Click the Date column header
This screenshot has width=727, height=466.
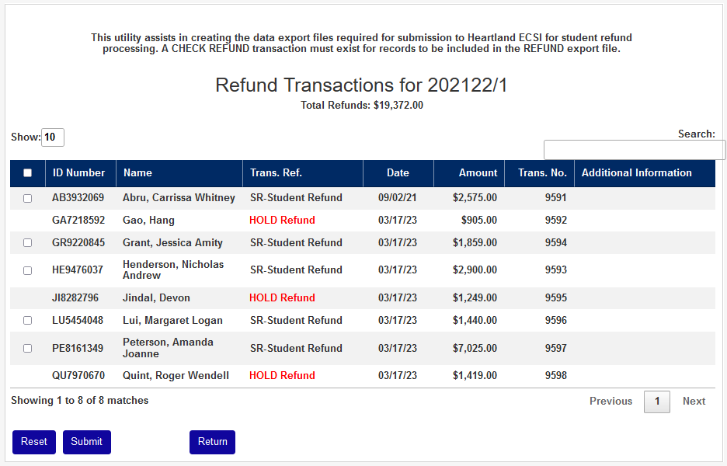tap(398, 173)
